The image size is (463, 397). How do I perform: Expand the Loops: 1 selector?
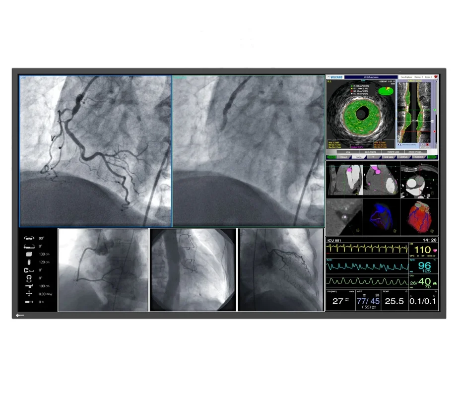[430, 77]
